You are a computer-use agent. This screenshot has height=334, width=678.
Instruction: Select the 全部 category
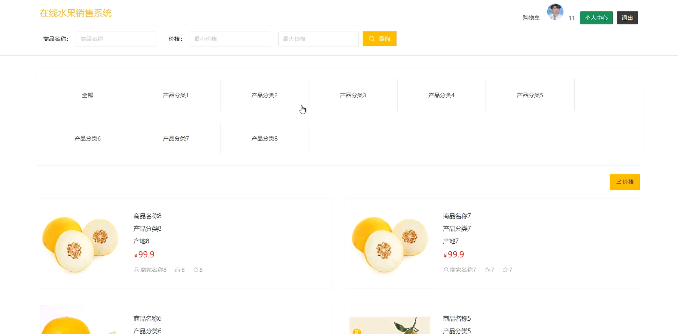(88, 95)
